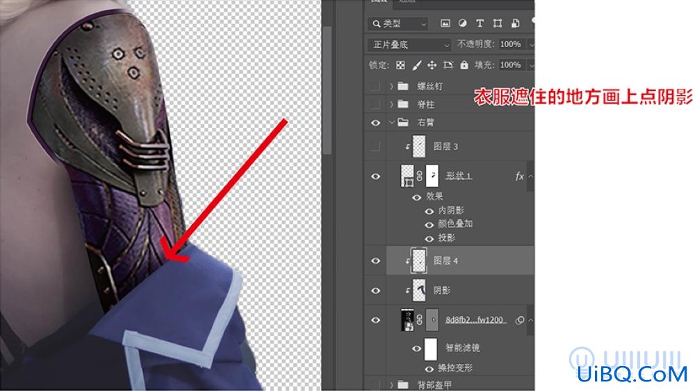Lock transparent pixels checkerboard icon

point(400,65)
